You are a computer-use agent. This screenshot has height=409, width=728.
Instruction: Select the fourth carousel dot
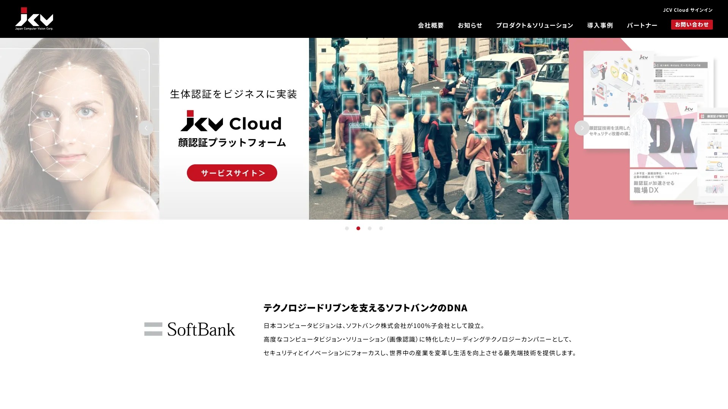pyautogui.click(x=381, y=228)
